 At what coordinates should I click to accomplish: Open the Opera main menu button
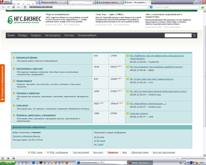5,2
